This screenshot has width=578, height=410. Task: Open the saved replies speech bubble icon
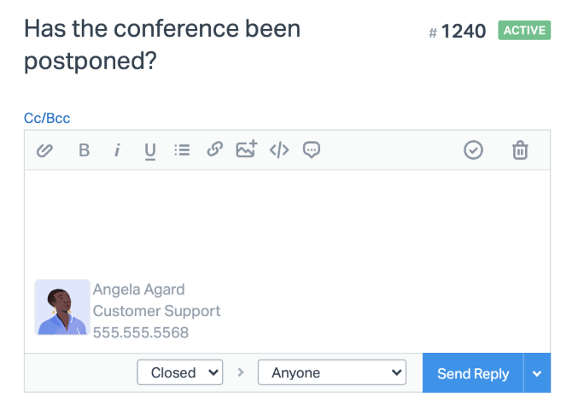click(x=312, y=150)
